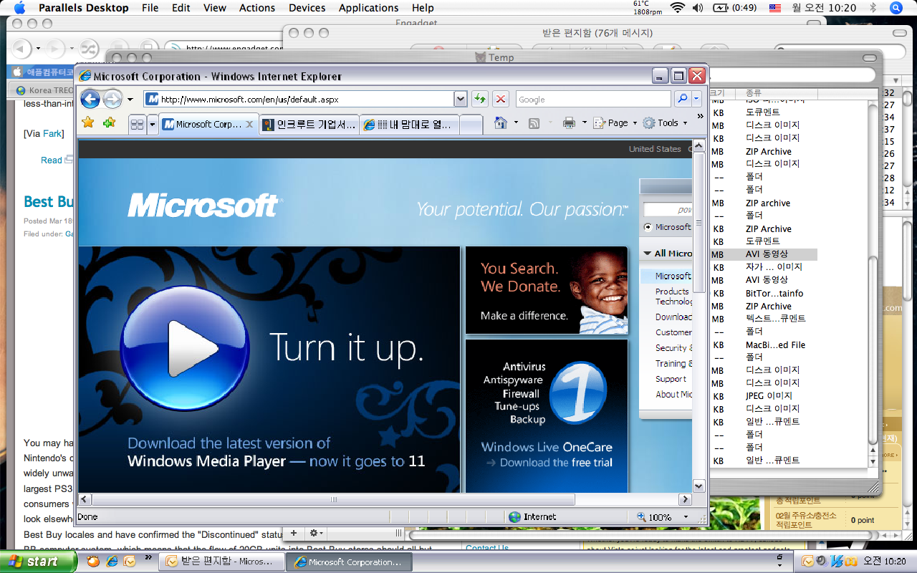
Task: Click the RSS Feeds icon in IE toolbar
Action: coord(534,123)
